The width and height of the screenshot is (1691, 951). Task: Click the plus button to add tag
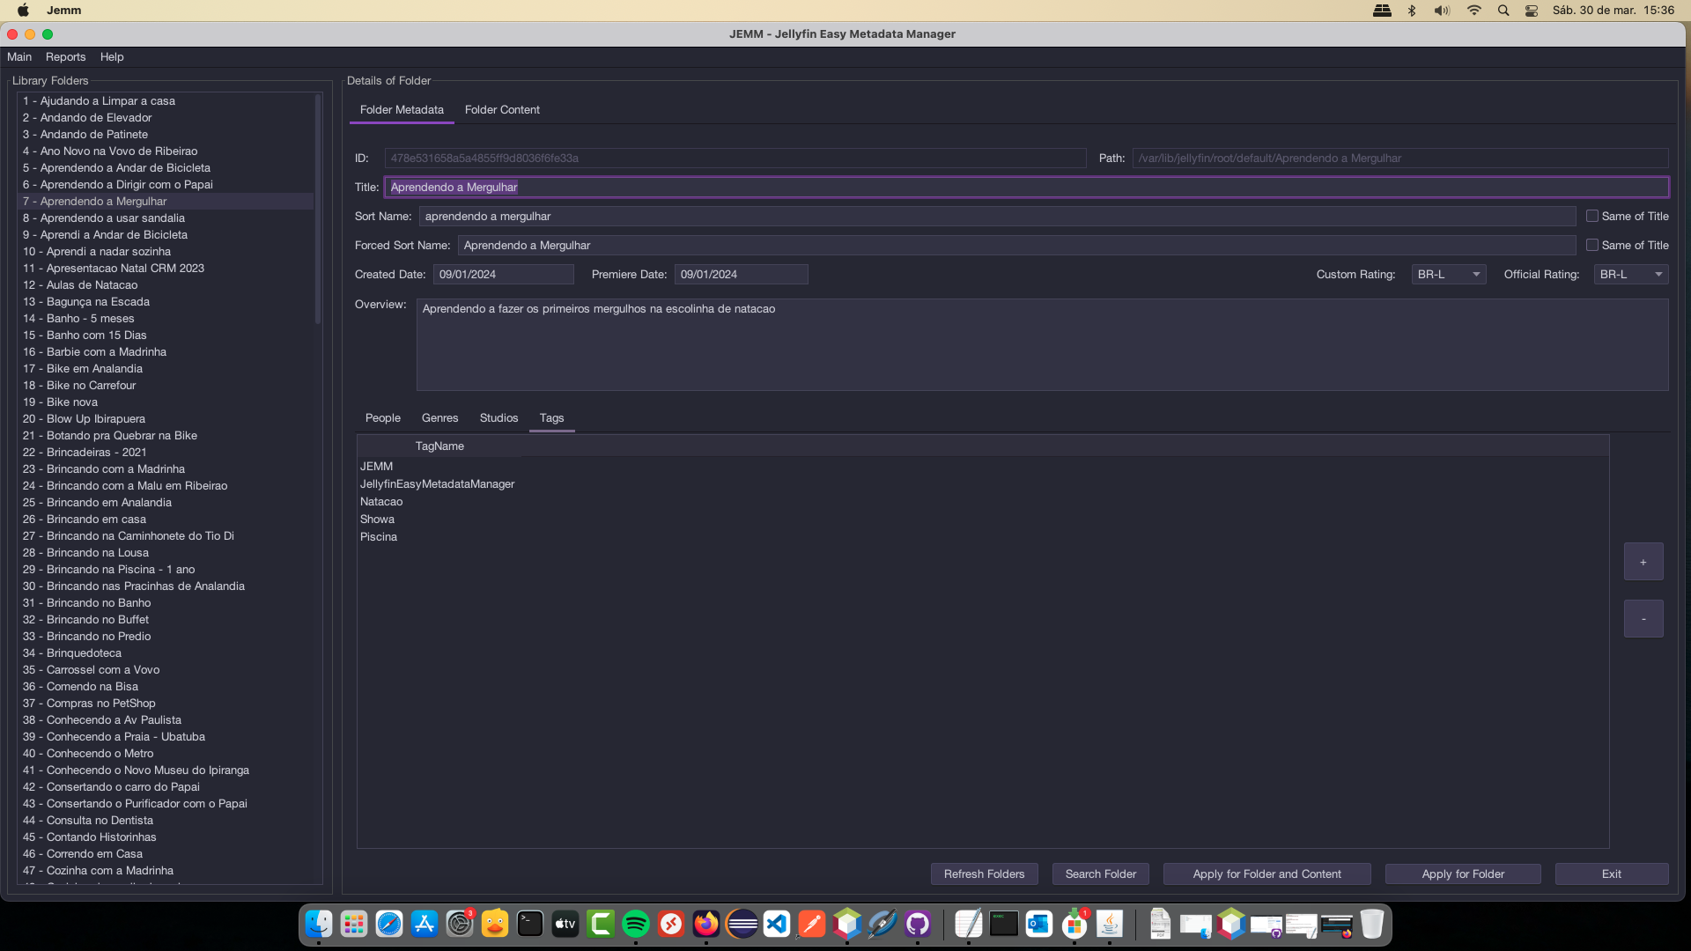(x=1643, y=562)
